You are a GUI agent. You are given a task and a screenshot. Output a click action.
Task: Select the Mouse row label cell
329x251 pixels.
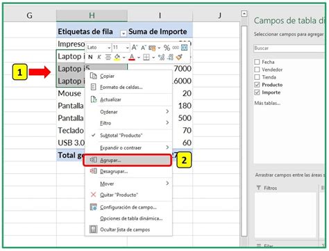click(x=71, y=93)
